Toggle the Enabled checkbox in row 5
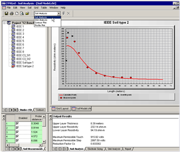The width and height of the screenshot is (180, 152). tap(17, 140)
